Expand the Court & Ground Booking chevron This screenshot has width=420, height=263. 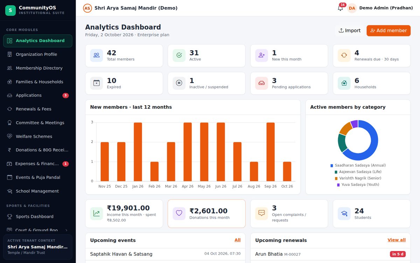click(66, 230)
